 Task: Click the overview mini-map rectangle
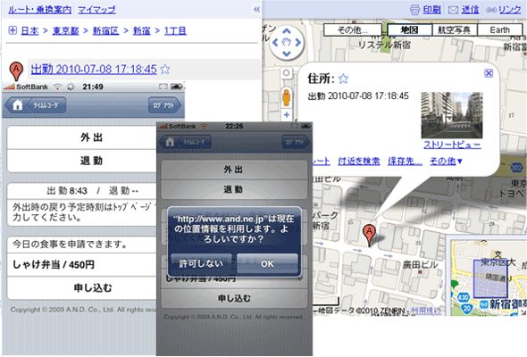click(x=490, y=278)
